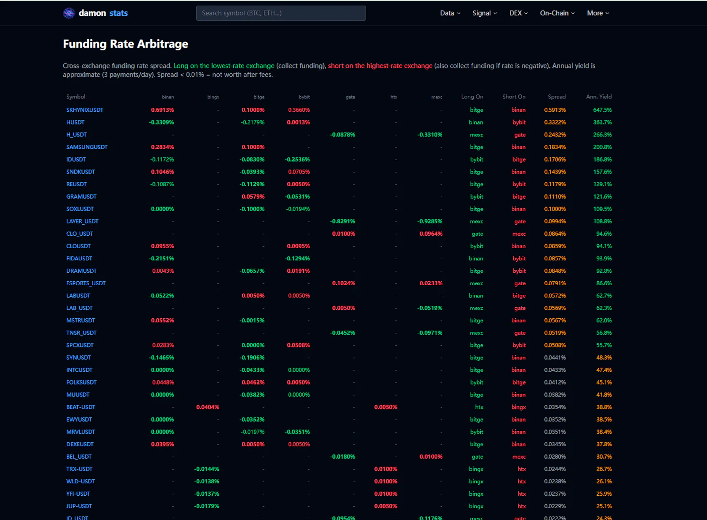Open the CLO_USDT symbol link

click(80, 234)
